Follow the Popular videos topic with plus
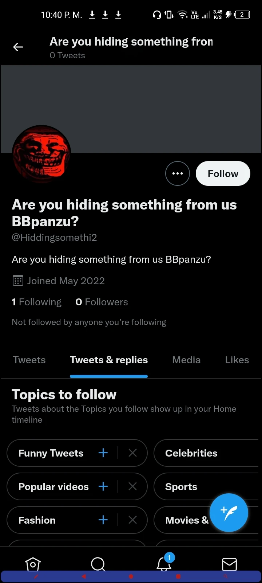This screenshot has height=583, width=262. (x=103, y=486)
